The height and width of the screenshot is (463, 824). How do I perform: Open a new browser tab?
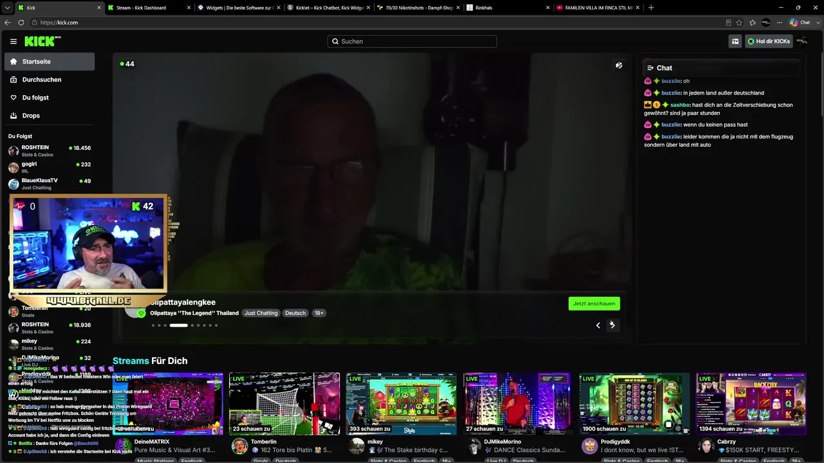651,8
